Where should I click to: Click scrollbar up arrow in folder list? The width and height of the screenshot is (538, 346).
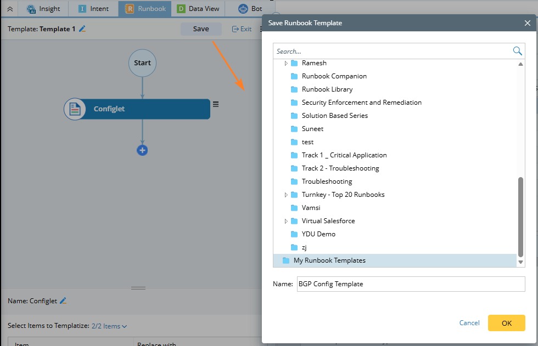tap(520, 64)
